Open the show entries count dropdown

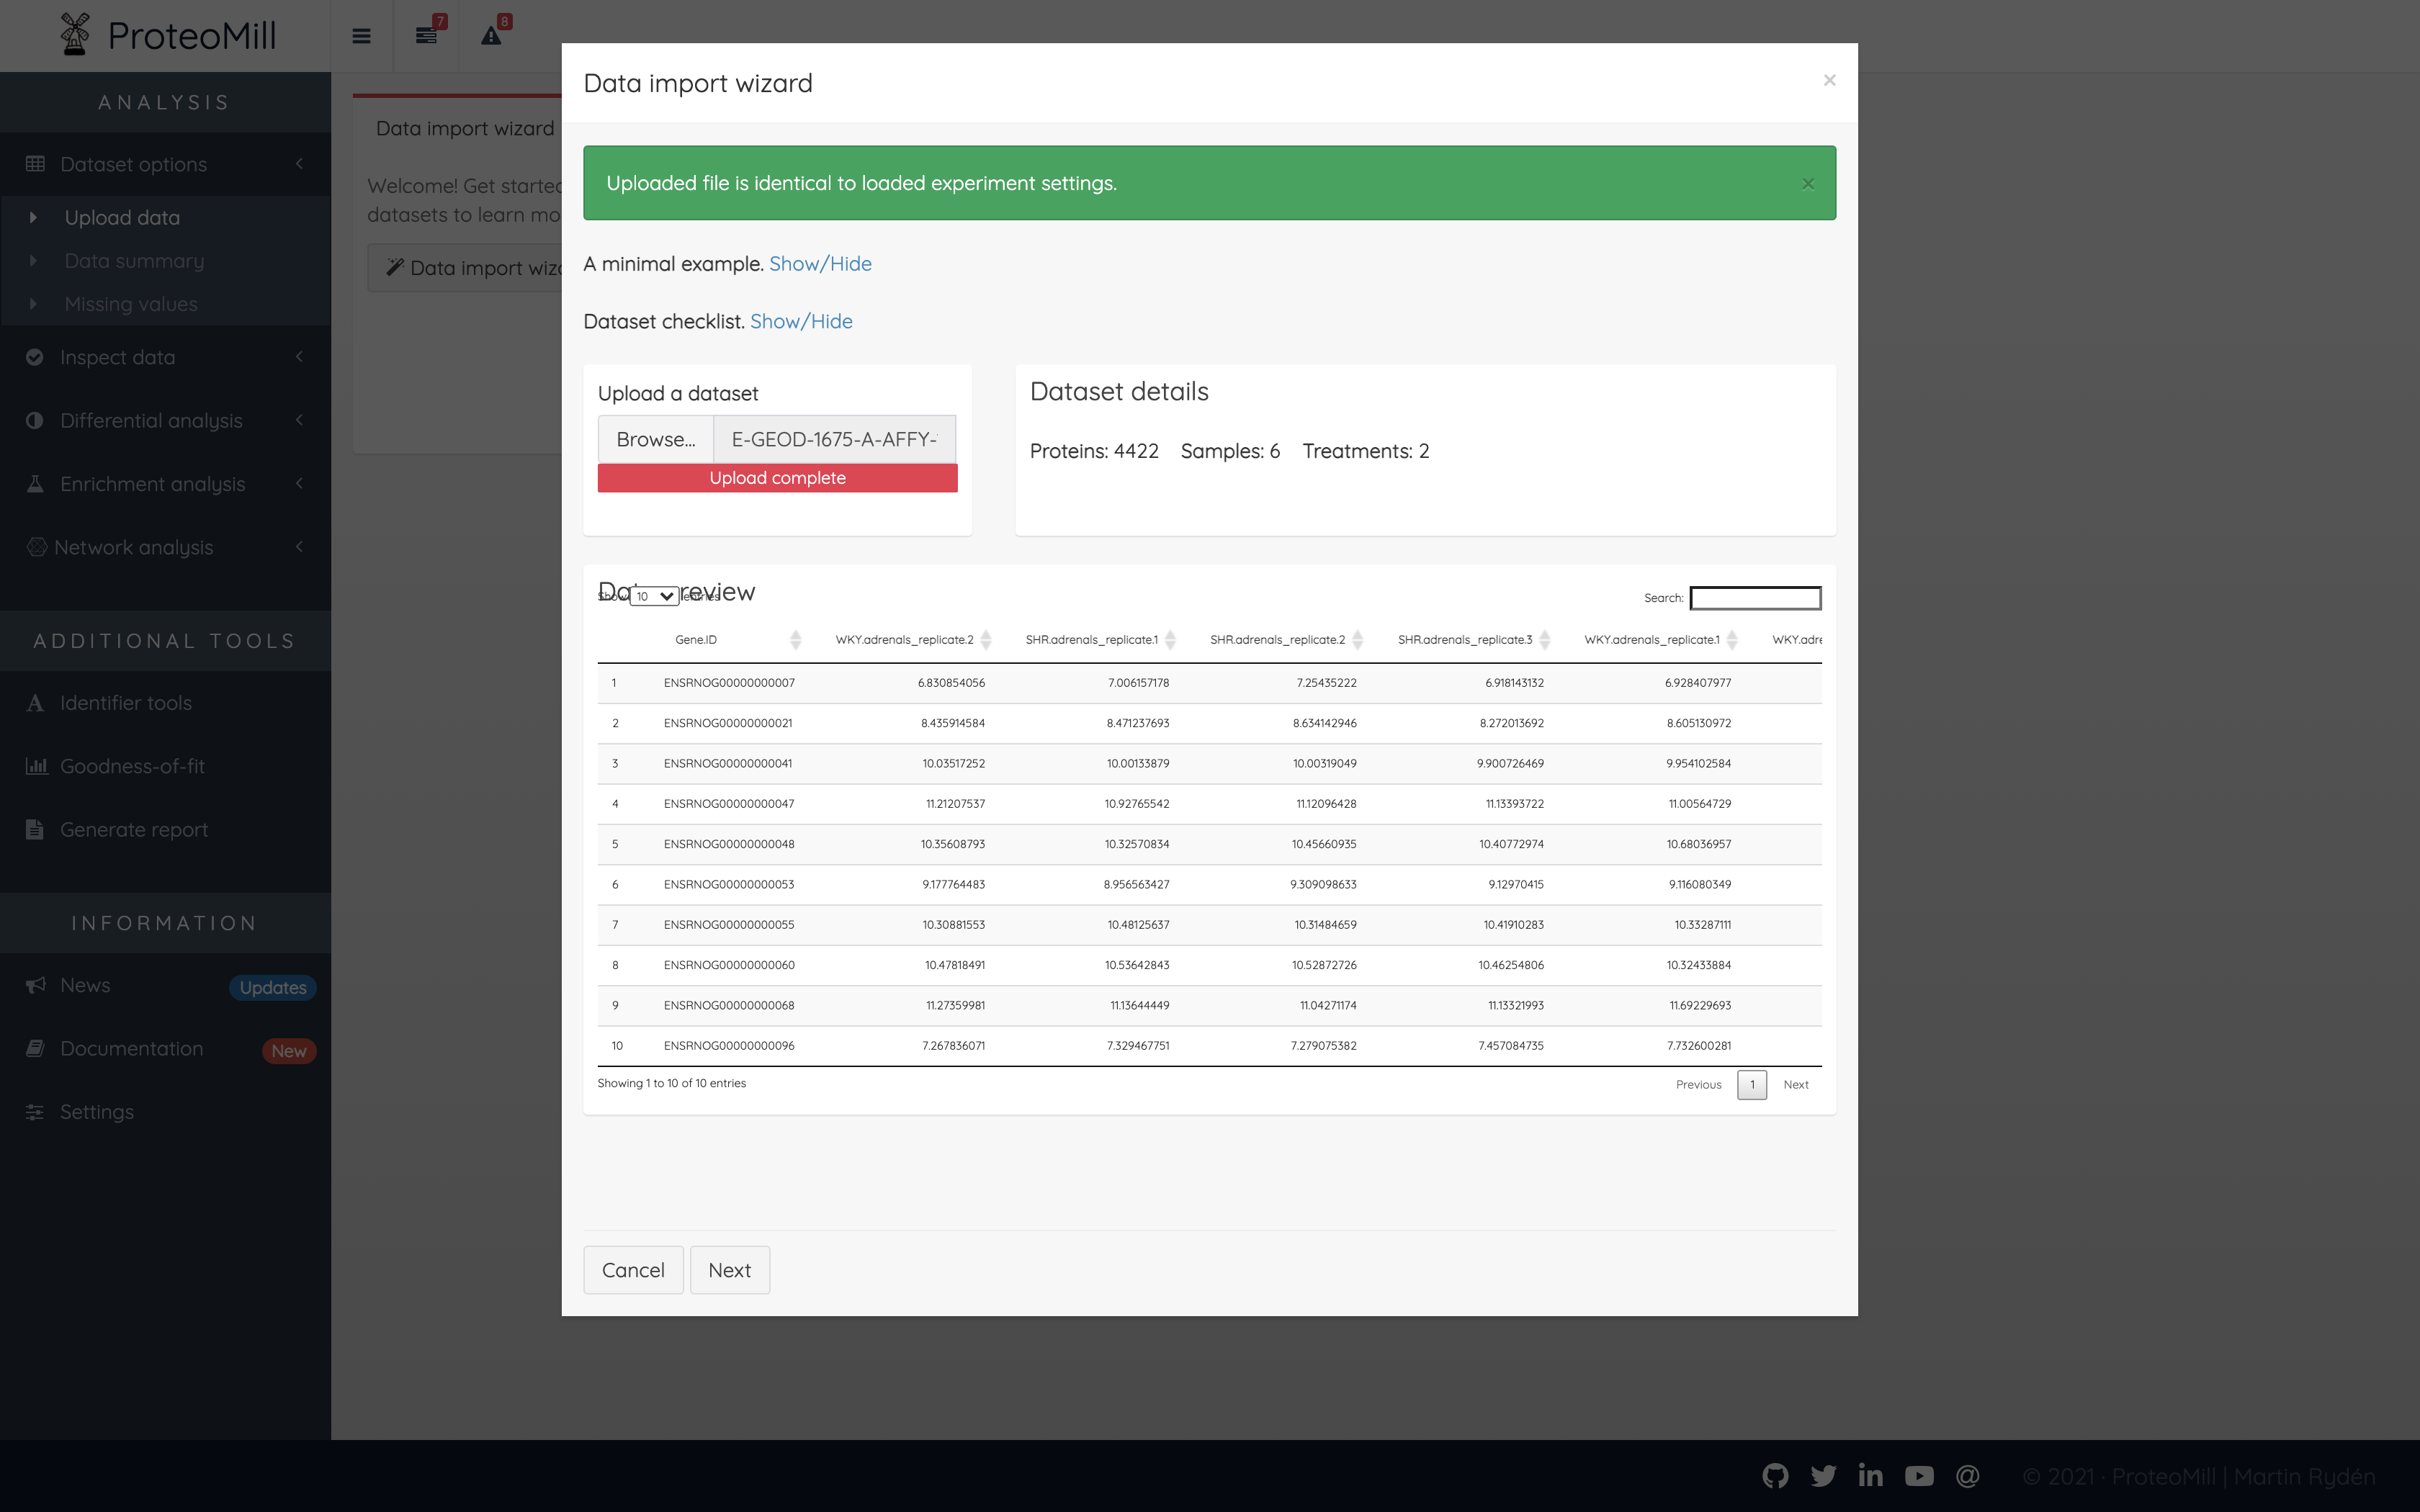coord(654,596)
